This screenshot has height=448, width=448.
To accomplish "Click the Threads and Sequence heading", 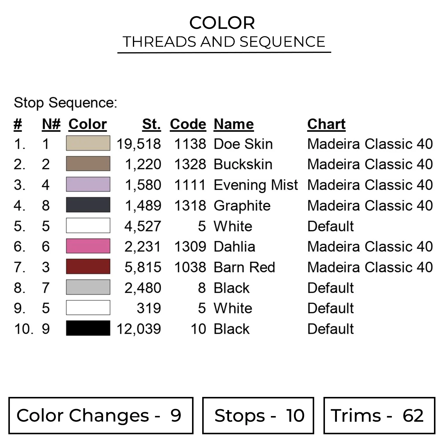I will pyautogui.click(x=224, y=42).
